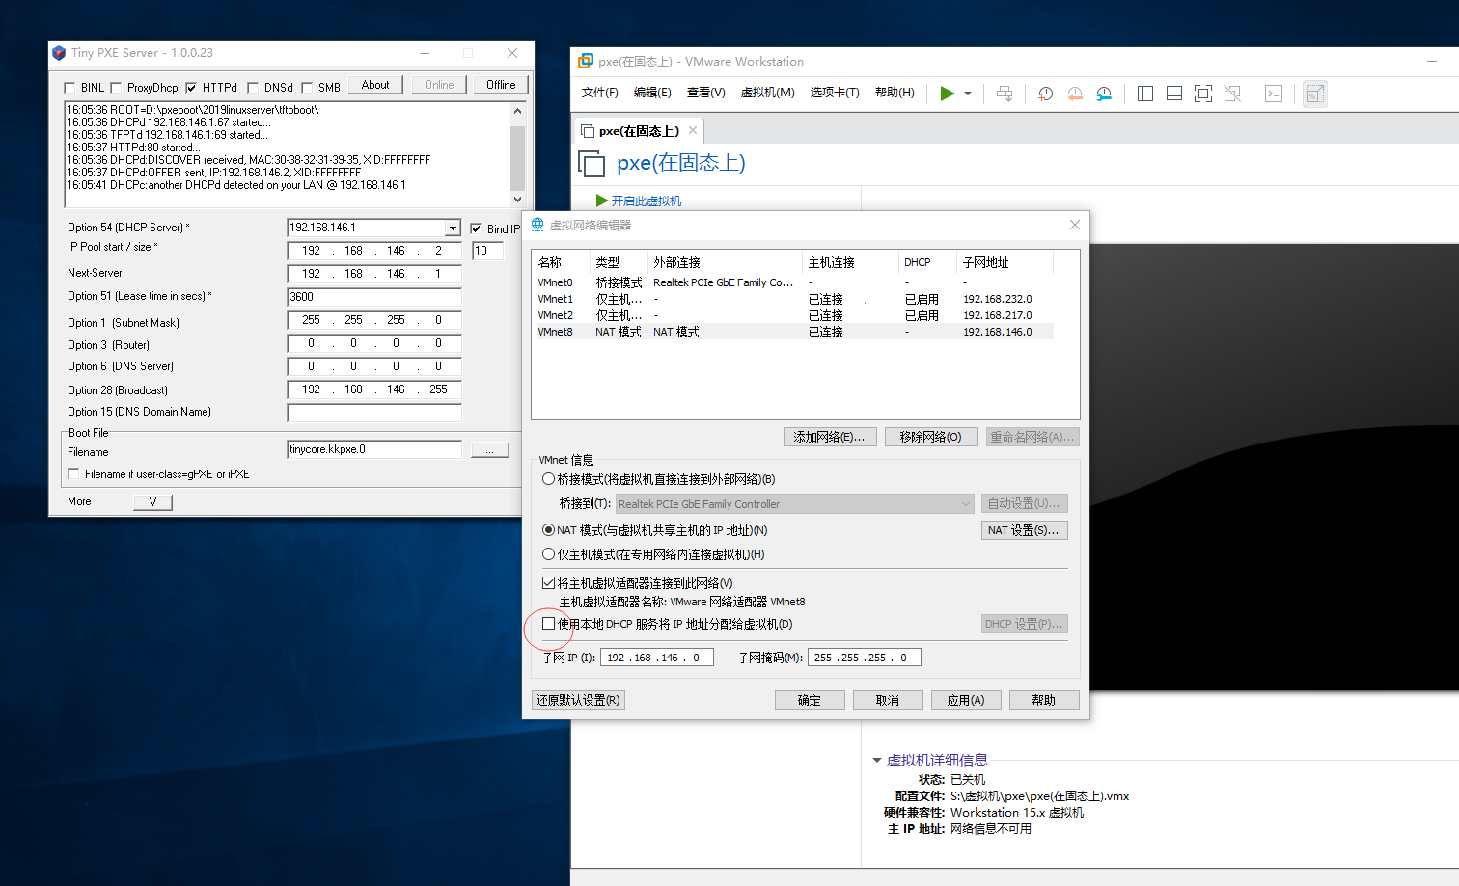Click the large VM icon beside pxe heading
1459x886 pixels.
pos(592,164)
